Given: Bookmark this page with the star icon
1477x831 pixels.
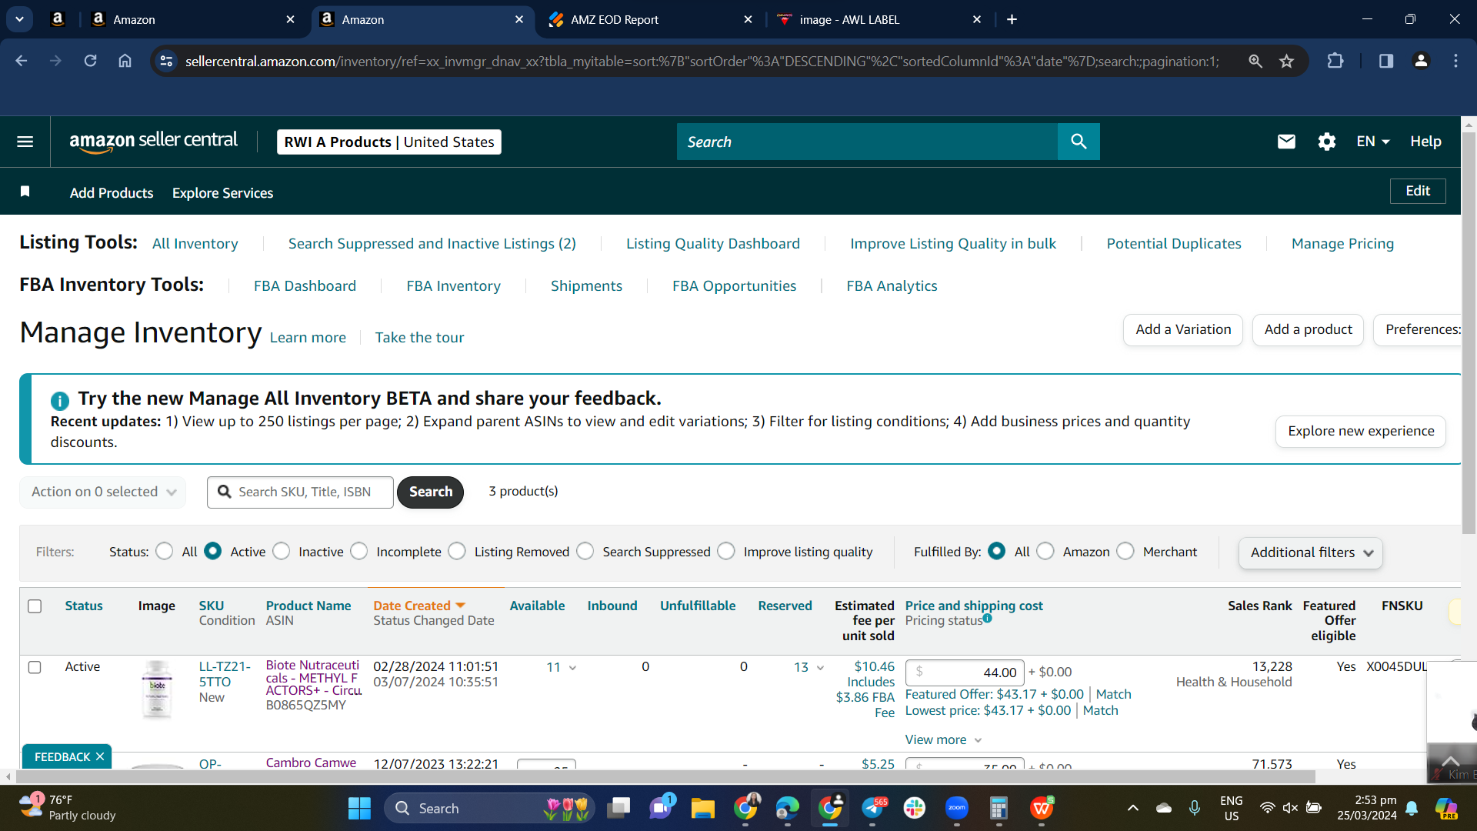Looking at the screenshot, I should [x=1286, y=61].
